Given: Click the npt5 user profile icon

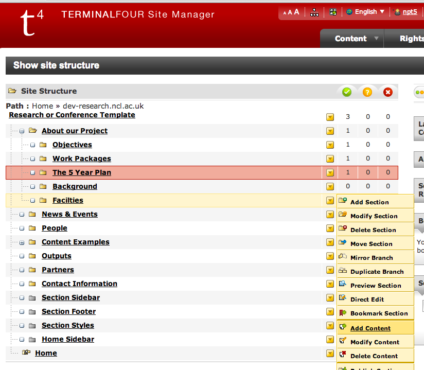Looking at the screenshot, I should pyautogui.click(x=397, y=12).
